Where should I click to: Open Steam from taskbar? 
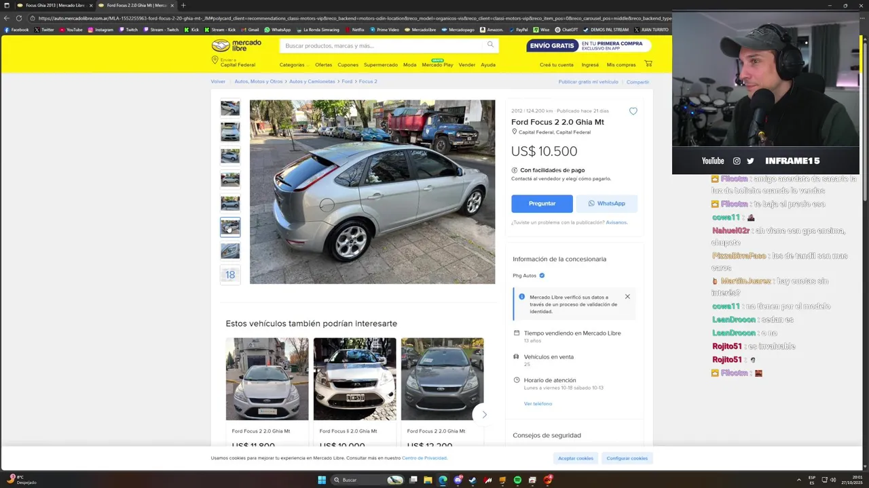[x=473, y=480]
